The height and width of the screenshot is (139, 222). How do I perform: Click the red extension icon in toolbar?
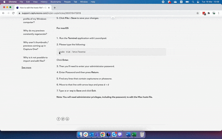pos(204,13)
